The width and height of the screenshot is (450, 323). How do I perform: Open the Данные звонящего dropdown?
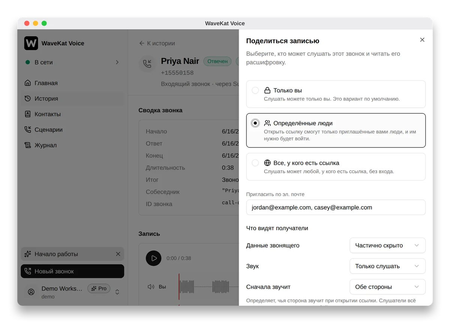(387, 246)
